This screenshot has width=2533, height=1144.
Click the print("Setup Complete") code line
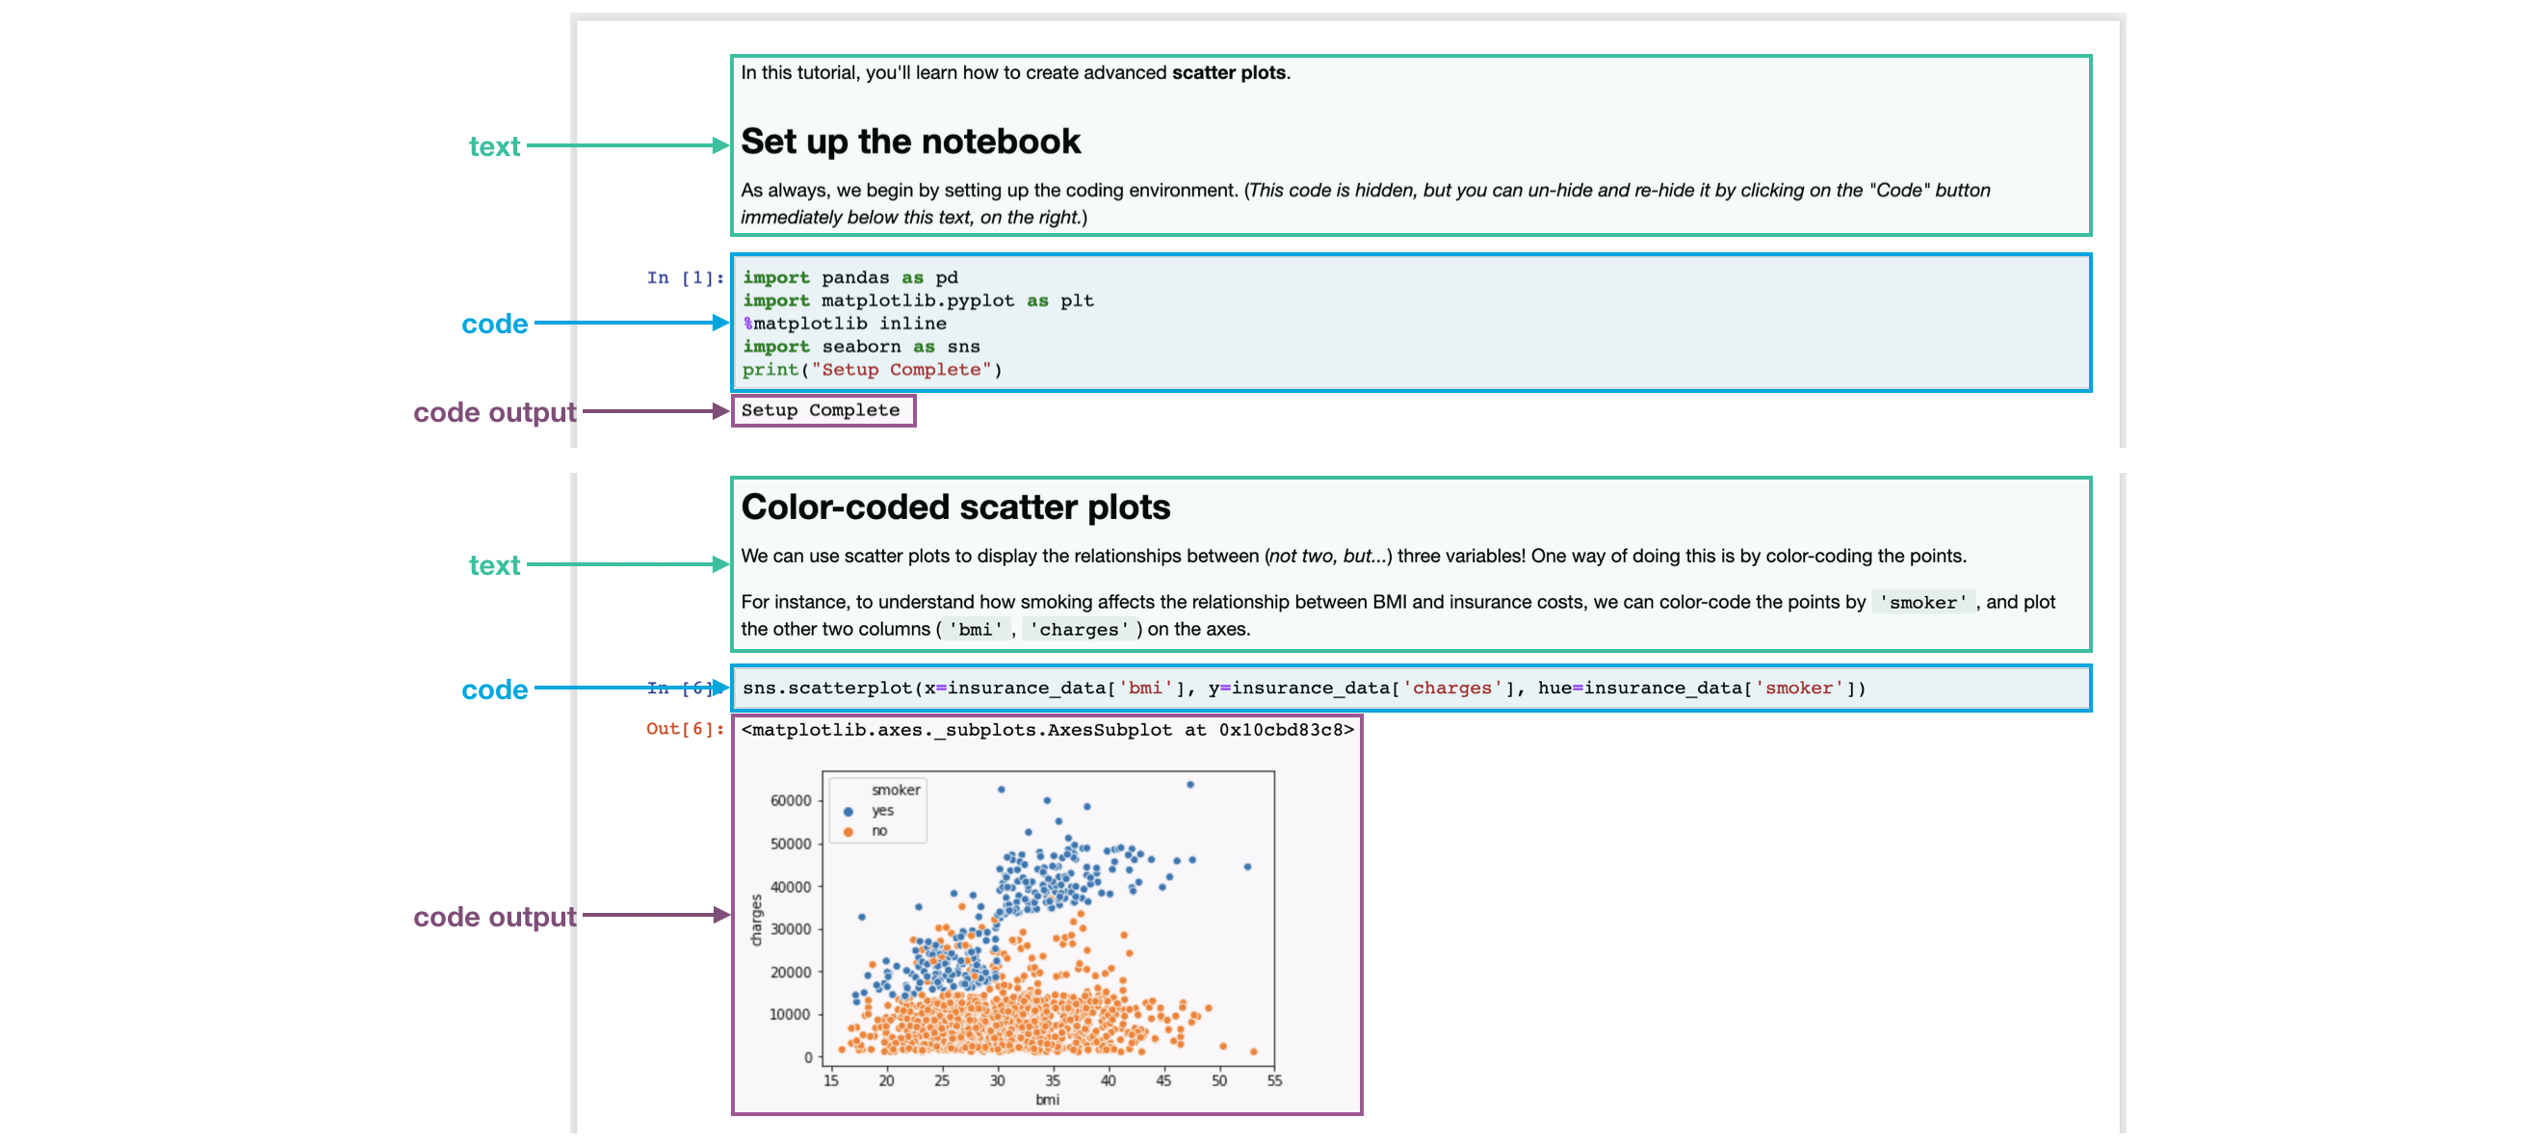[x=872, y=370]
